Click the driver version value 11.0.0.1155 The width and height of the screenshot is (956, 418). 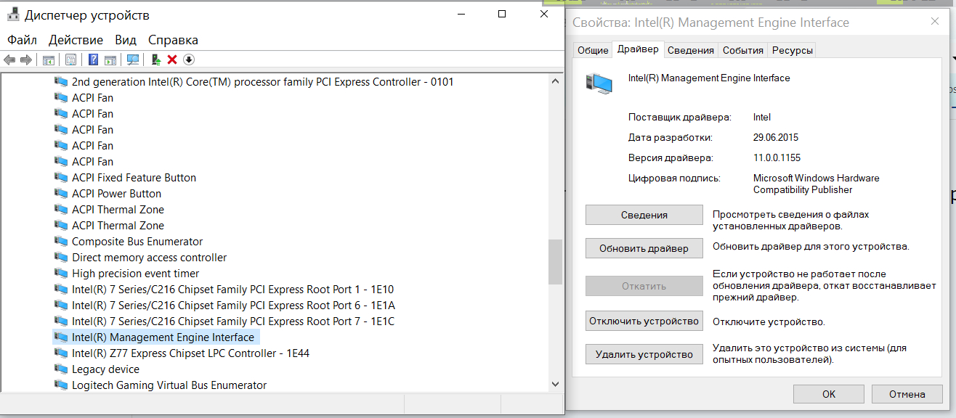pyautogui.click(x=777, y=157)
